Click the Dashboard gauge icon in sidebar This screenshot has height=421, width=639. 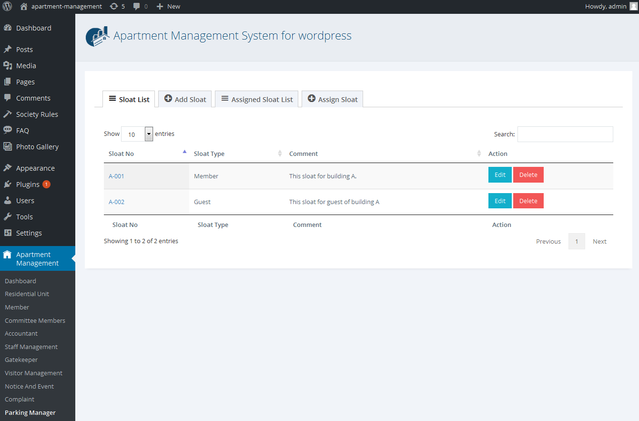[8, 28]
